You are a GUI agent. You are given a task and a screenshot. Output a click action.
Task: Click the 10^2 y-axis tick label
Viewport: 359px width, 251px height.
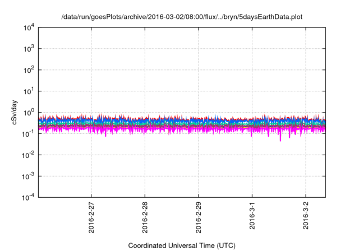coord(29,70)
